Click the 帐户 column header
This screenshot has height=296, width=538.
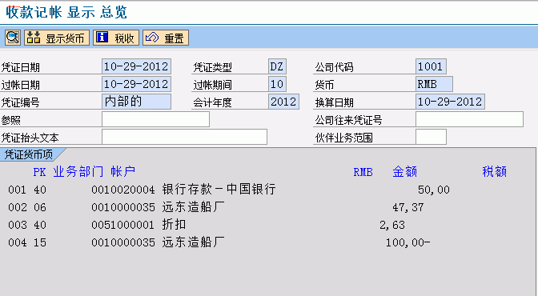[x=122, y=171]
